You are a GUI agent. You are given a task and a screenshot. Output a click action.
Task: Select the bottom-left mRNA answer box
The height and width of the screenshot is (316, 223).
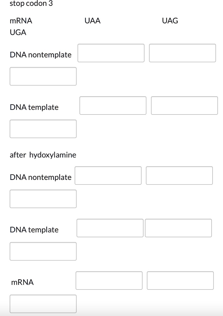[x=43, y=304]
